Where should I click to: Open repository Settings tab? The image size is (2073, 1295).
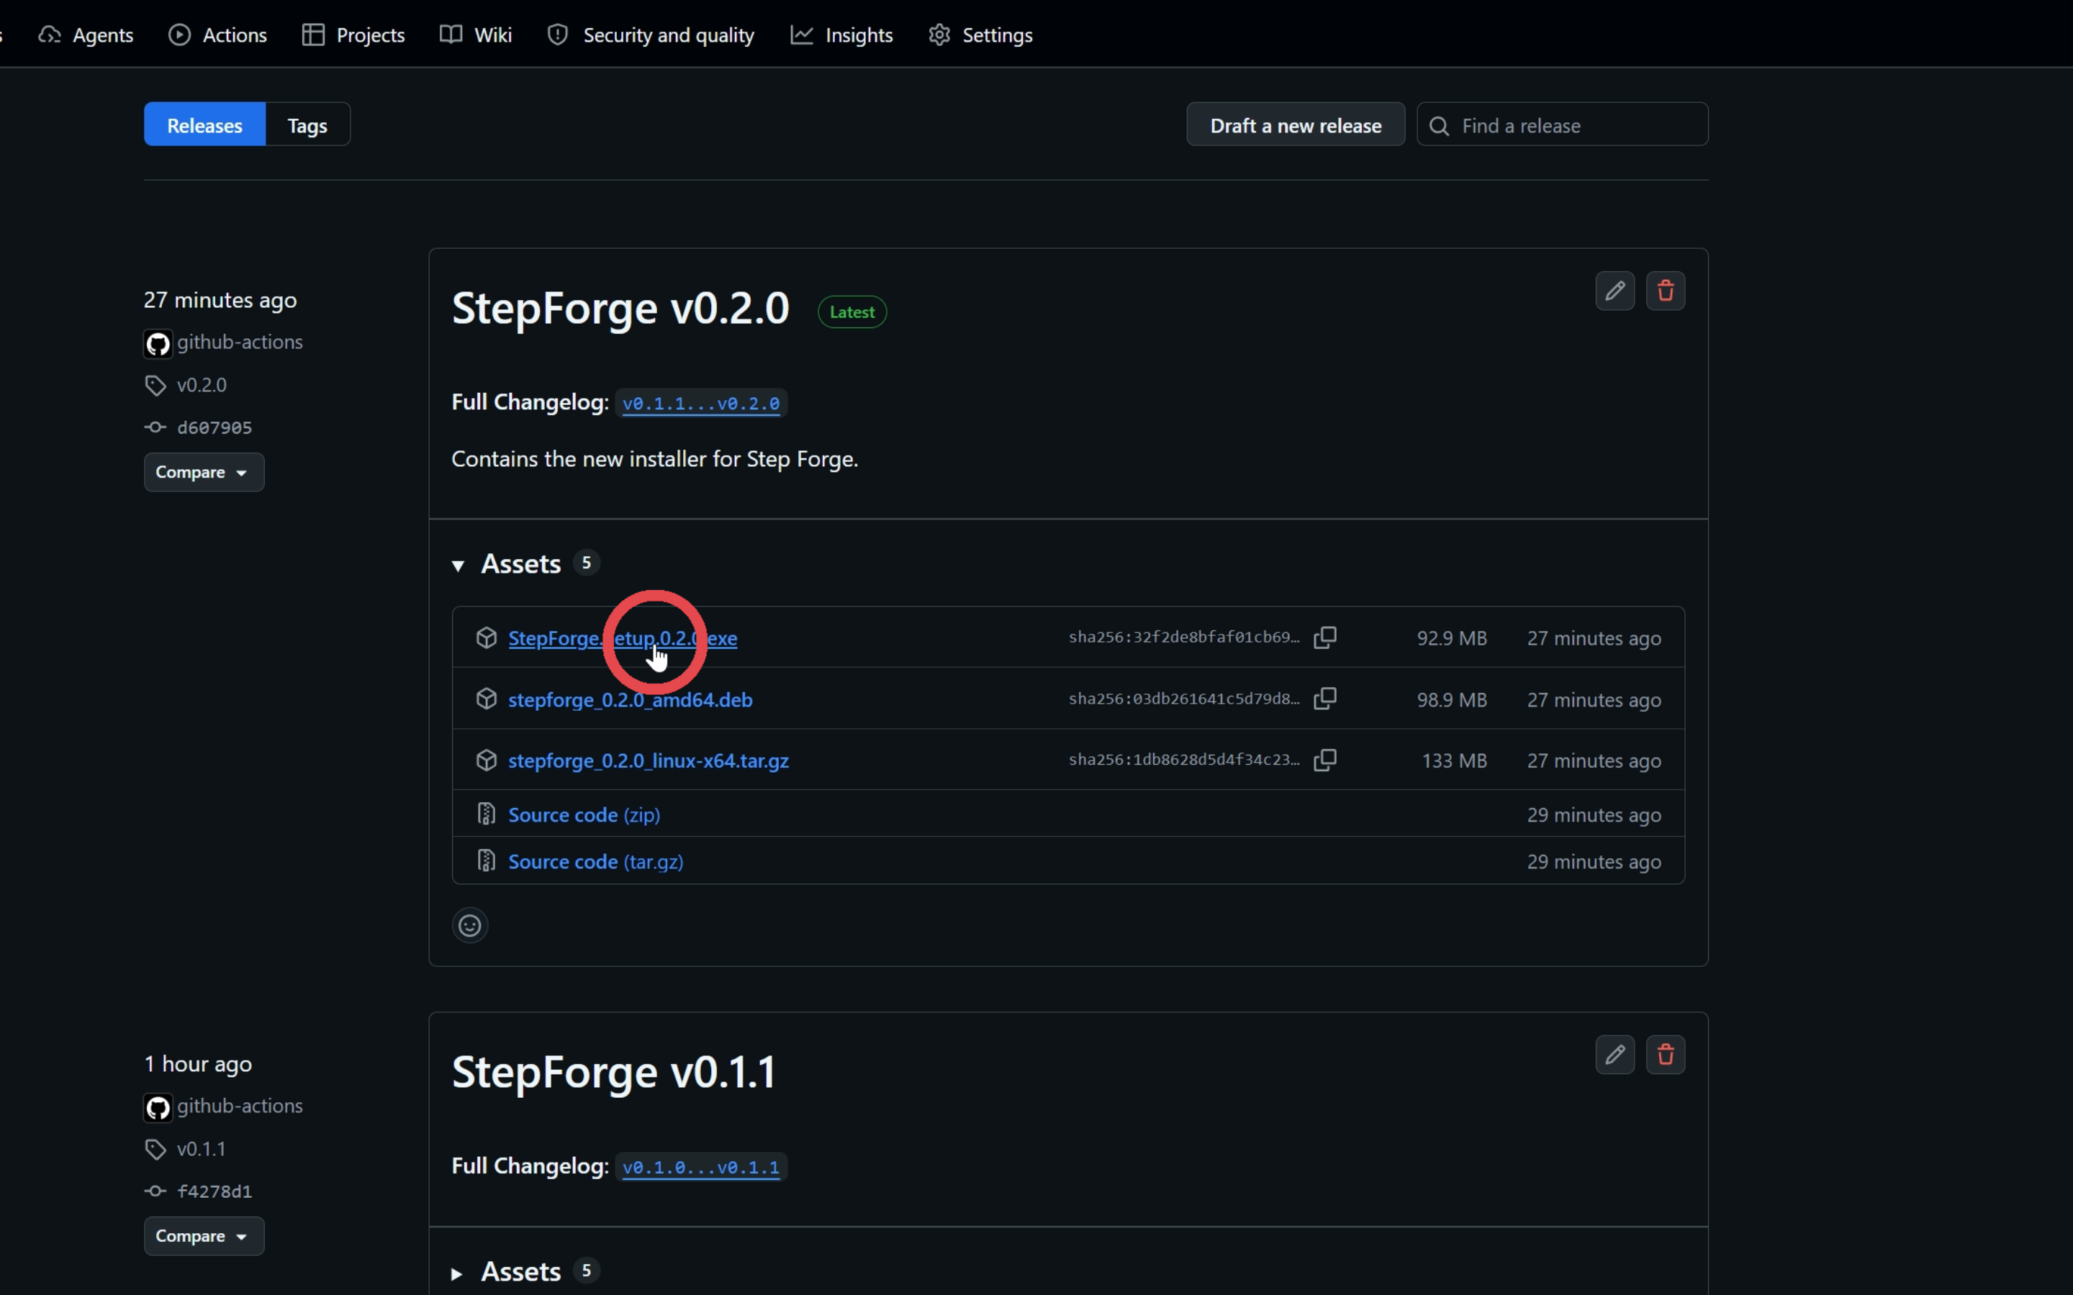coord(981,35)
